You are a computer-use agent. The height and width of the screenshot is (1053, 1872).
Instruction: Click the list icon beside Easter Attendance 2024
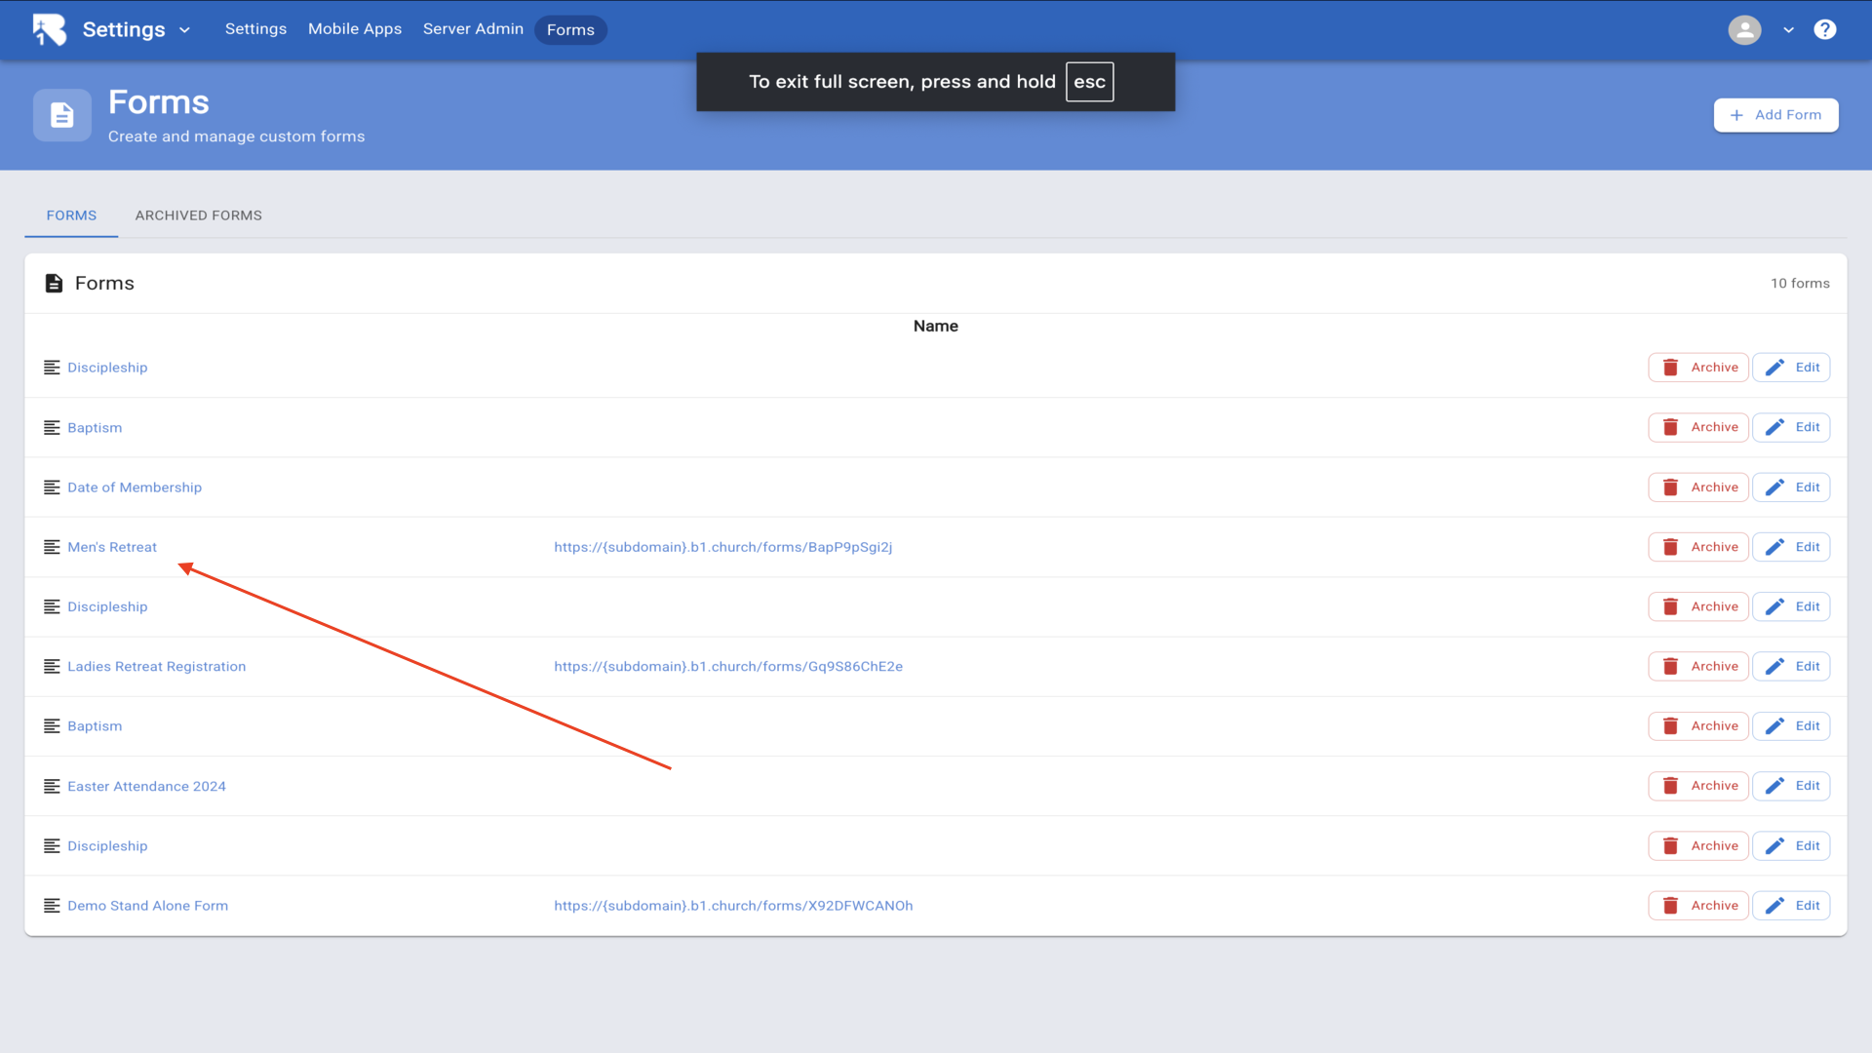(x=52, y=786)
